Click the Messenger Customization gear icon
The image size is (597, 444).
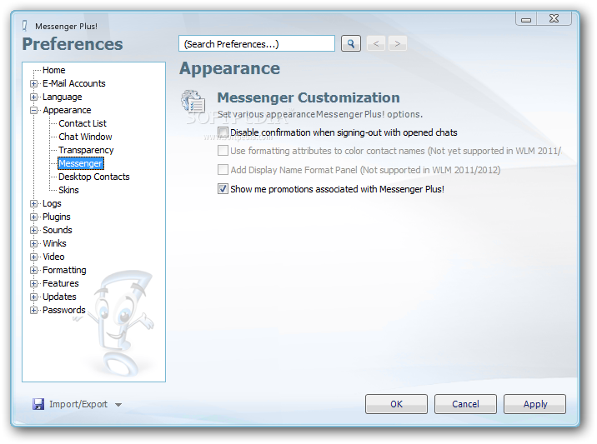tap(193, 102)
